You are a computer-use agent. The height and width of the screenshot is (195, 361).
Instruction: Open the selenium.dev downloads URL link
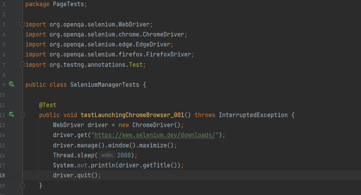[155, 135]
